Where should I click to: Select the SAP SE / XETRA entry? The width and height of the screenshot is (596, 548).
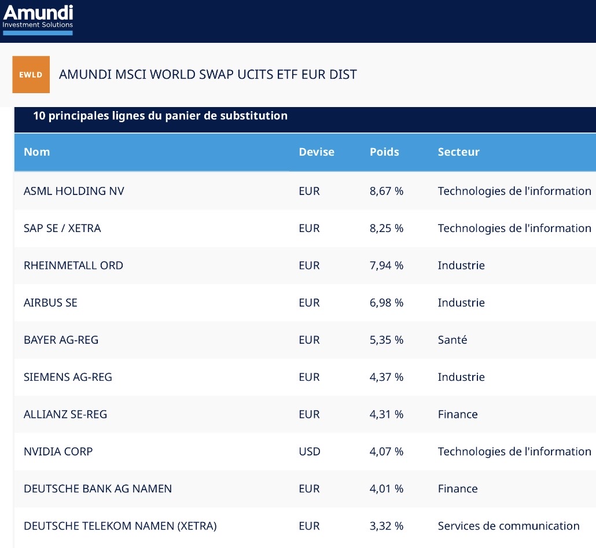[x=62, y=228]
